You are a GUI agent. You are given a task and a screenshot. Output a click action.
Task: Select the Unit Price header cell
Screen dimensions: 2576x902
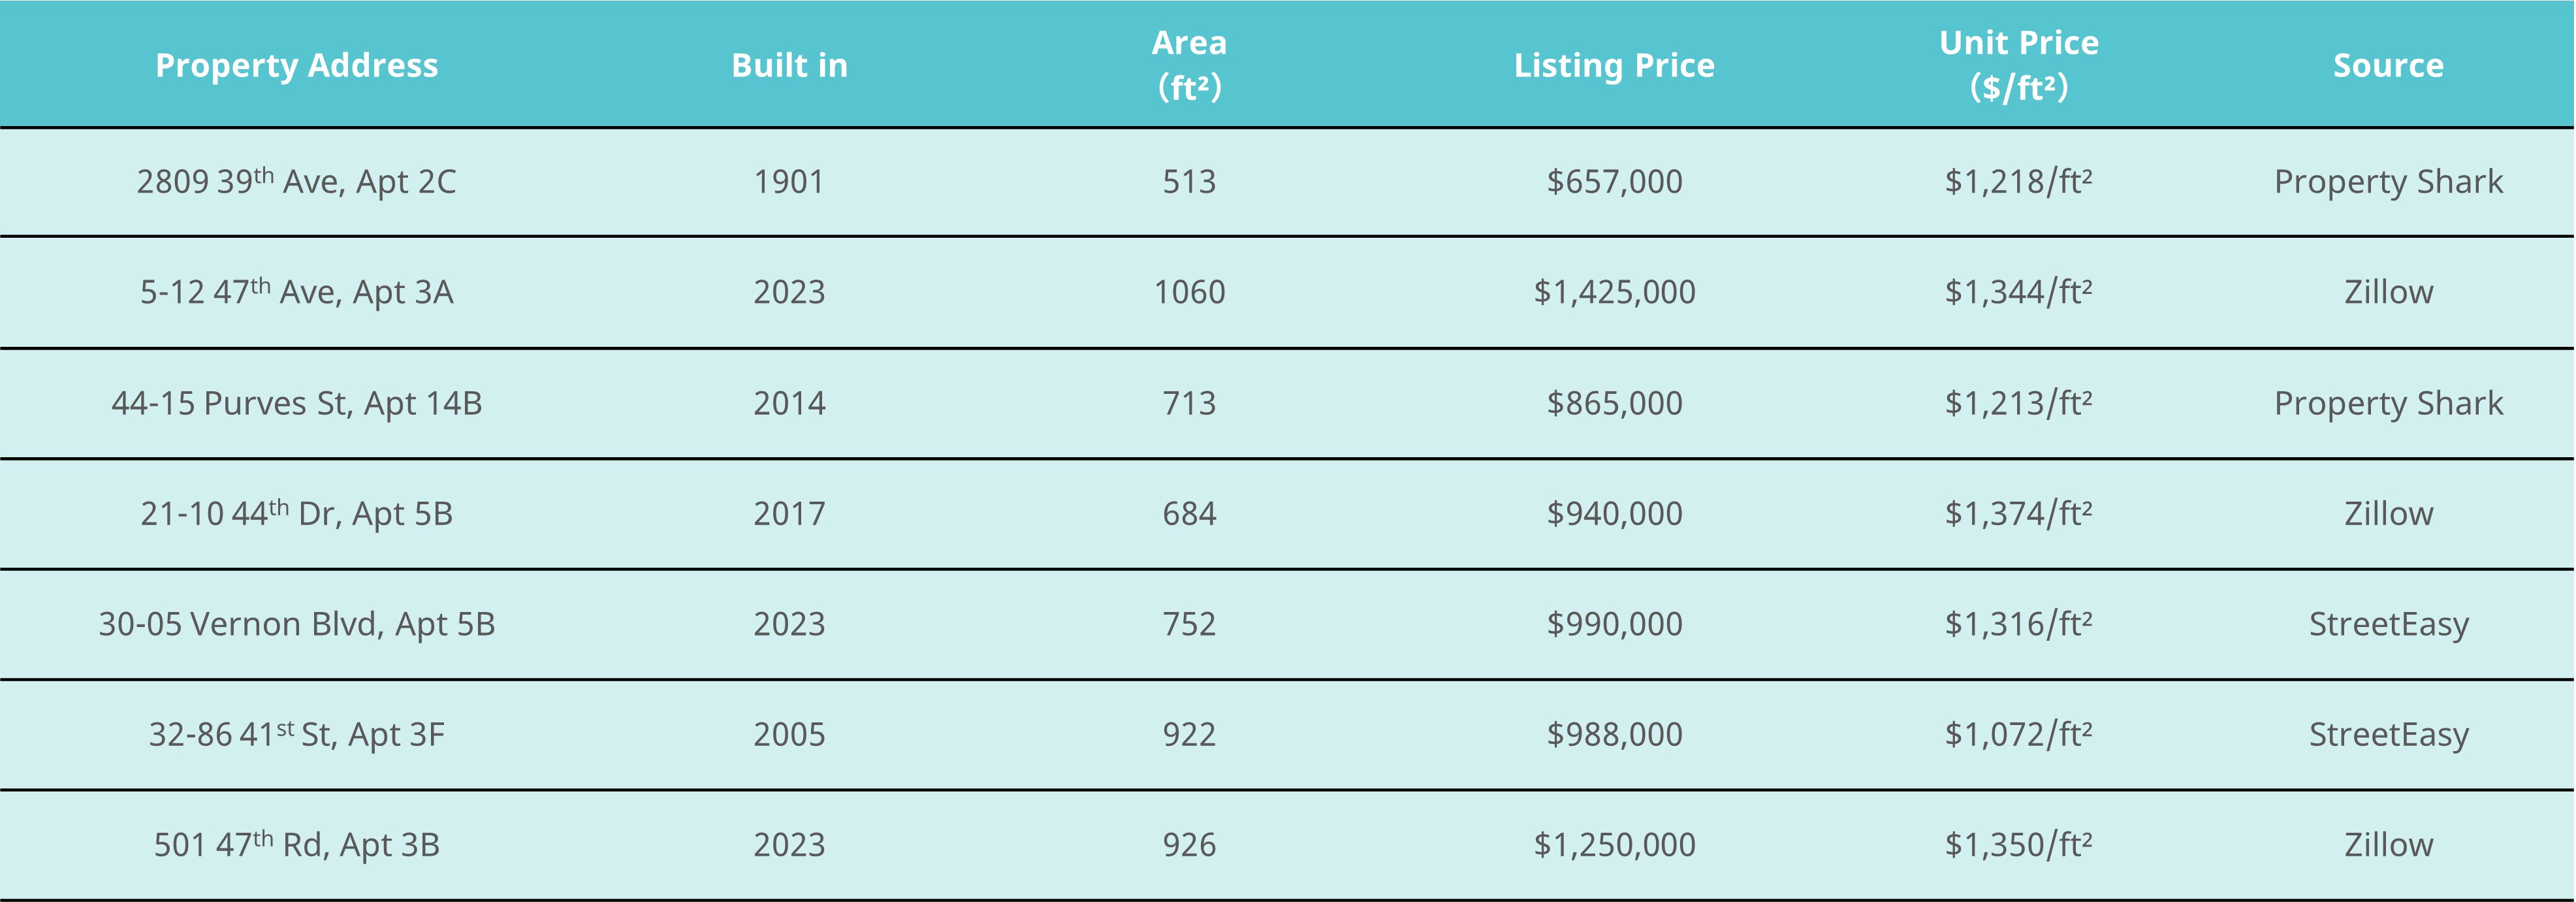(2018, 65)
